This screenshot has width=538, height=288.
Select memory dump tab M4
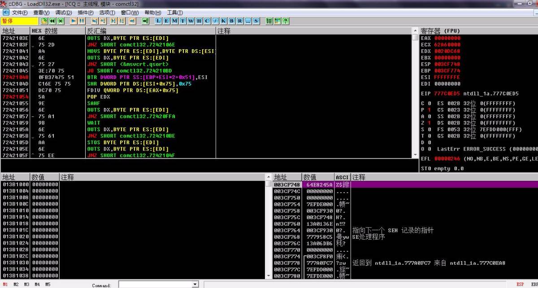tap(38, 284)
